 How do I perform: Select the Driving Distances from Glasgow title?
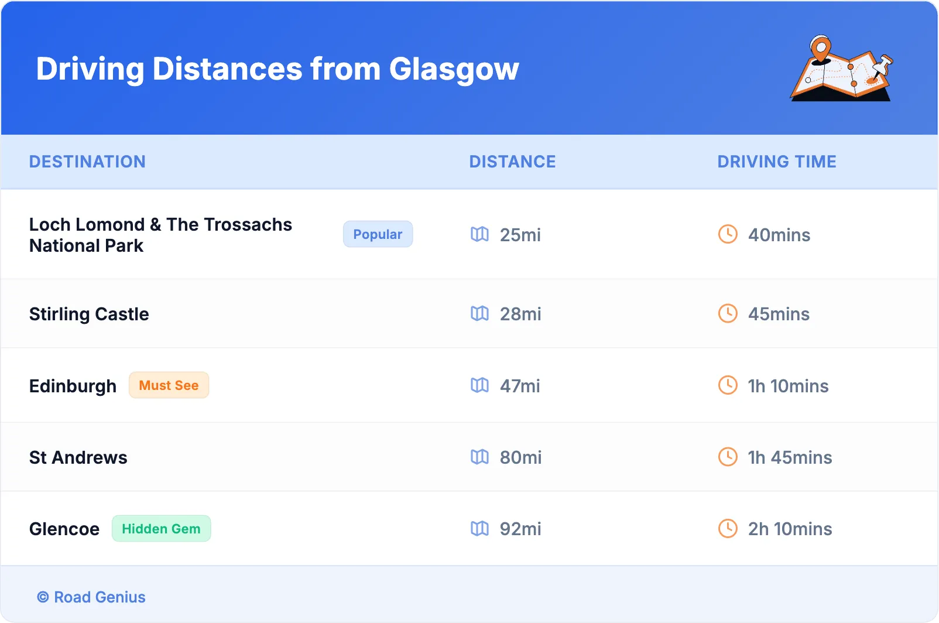click(x=277, y=70)
